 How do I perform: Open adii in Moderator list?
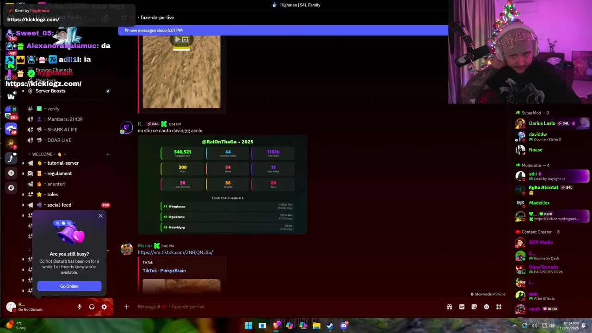click(552, 176)
